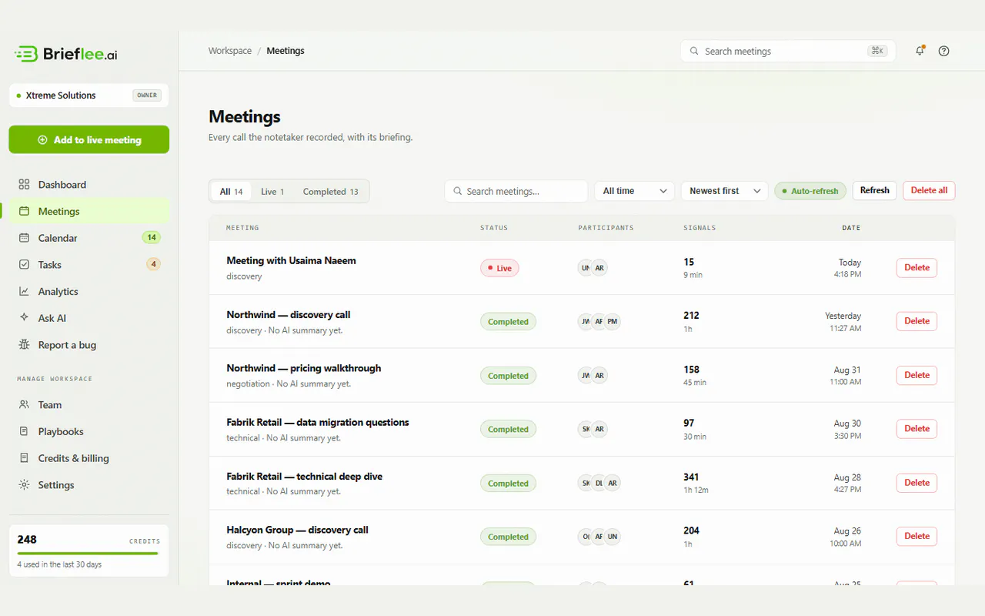Delete the Northwind pricing walkthrough meeting
This screenshot has width=985, height=616.
pyautogui.click(x=917, y=375)
